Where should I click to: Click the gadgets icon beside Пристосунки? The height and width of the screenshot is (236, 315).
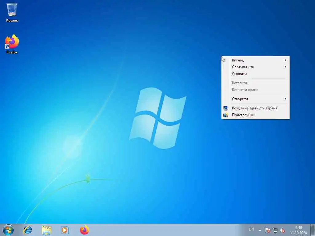point(225,115)
